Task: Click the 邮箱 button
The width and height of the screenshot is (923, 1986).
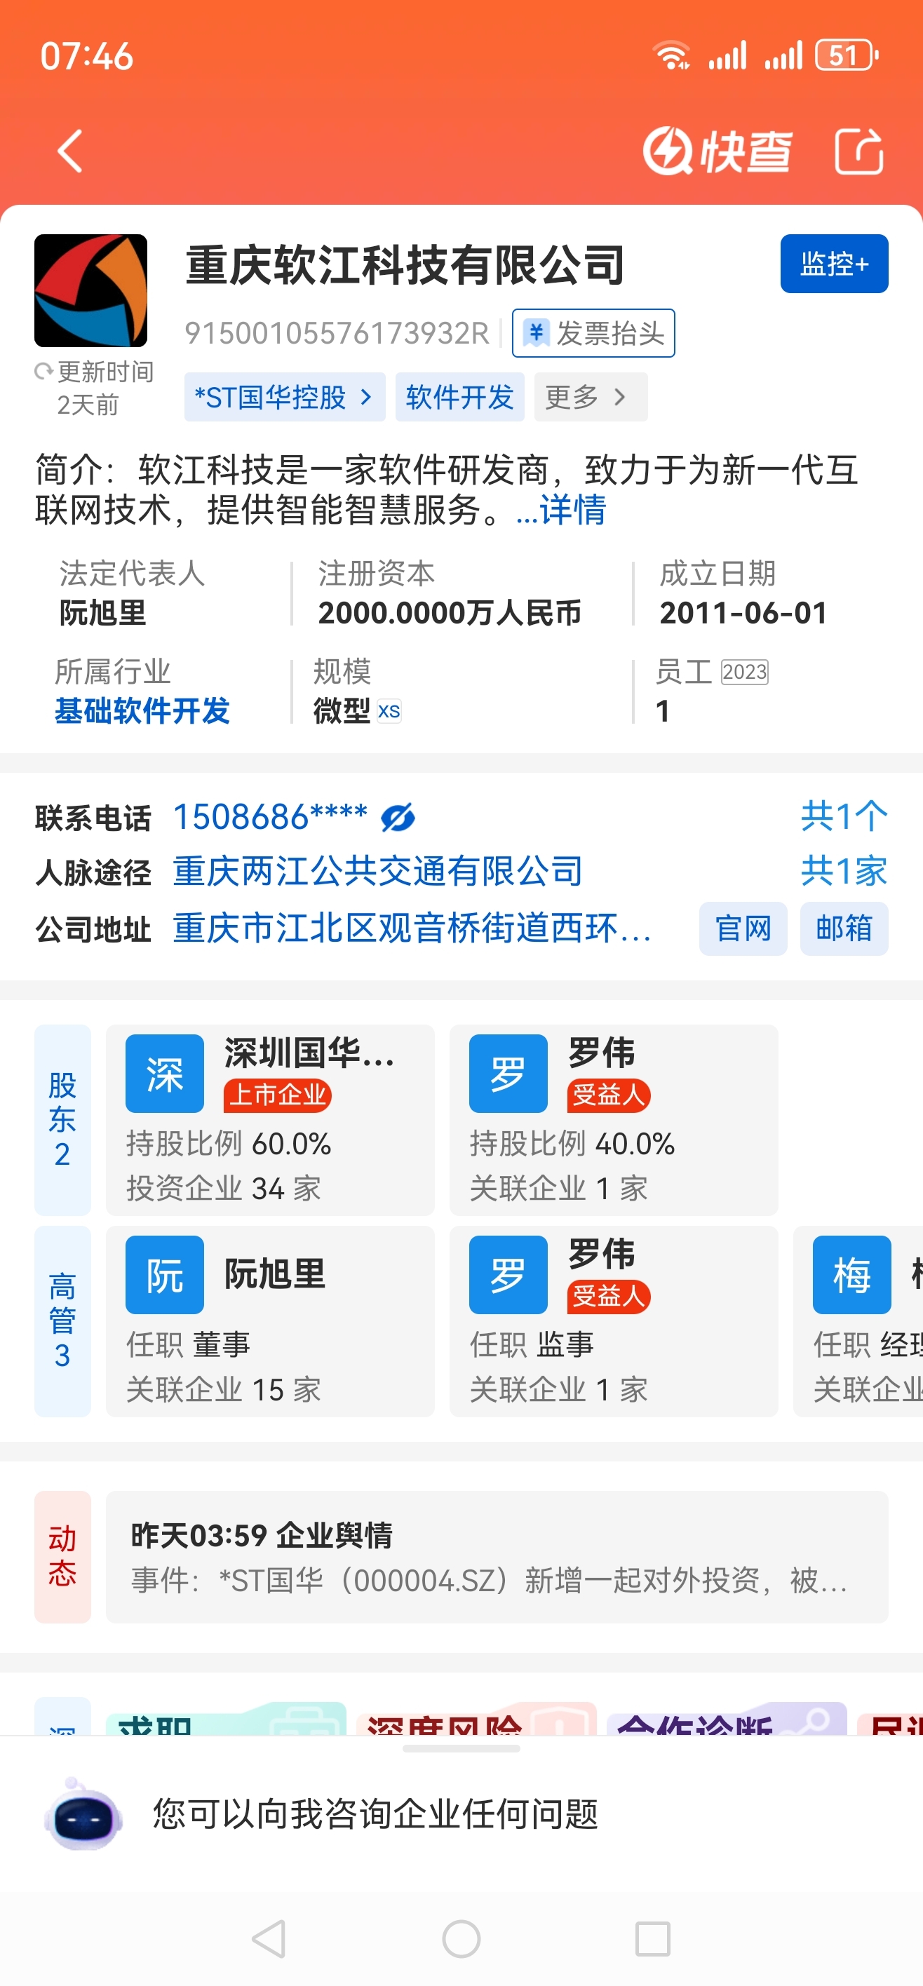Action: coord(844,928)
